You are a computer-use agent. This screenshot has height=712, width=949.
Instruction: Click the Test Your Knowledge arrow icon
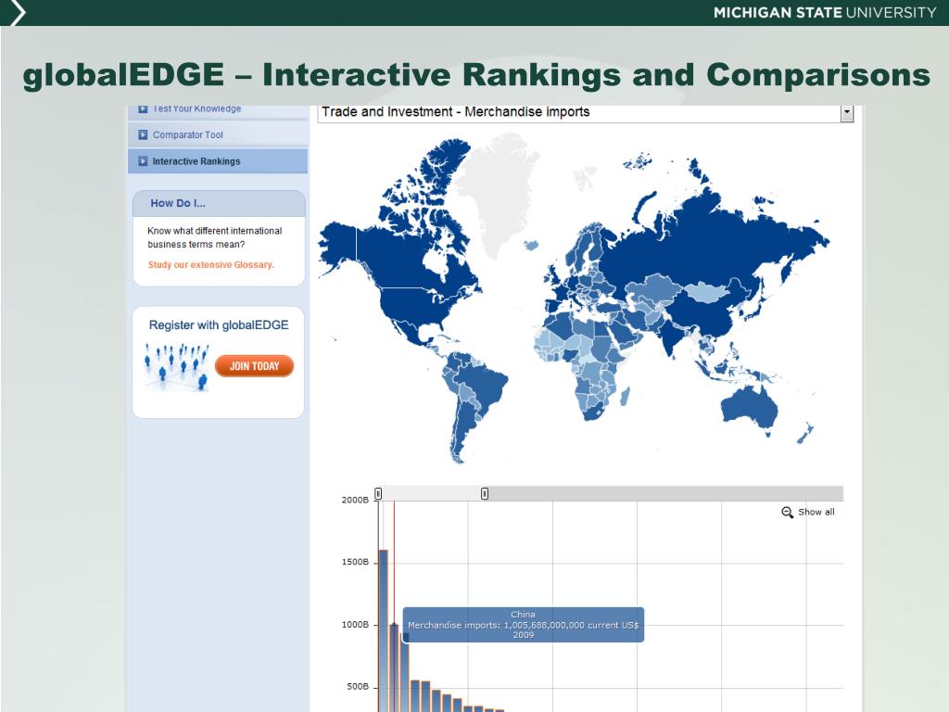click(143, 109)
